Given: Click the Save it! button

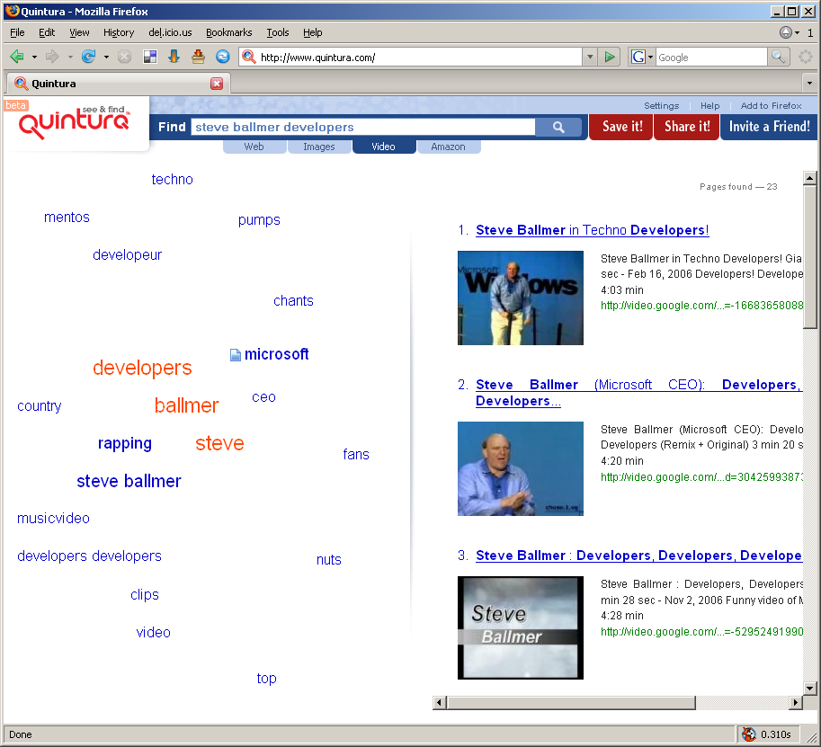Looking at the screenshot, I should [621, 127].
